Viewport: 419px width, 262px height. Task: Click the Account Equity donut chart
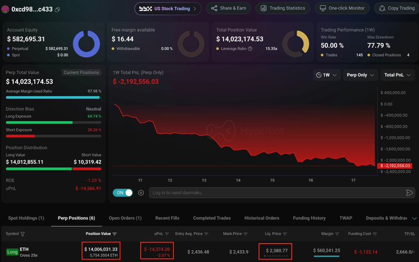86,44
